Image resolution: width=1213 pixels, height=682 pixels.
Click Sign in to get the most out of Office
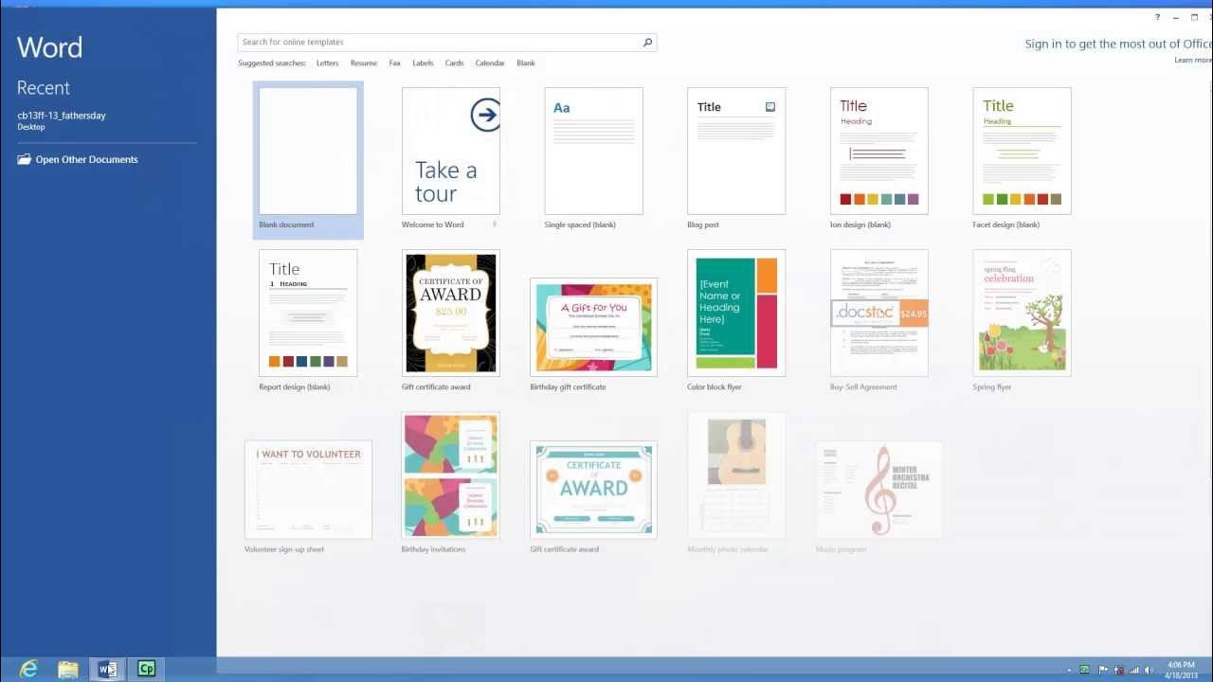1118,44
